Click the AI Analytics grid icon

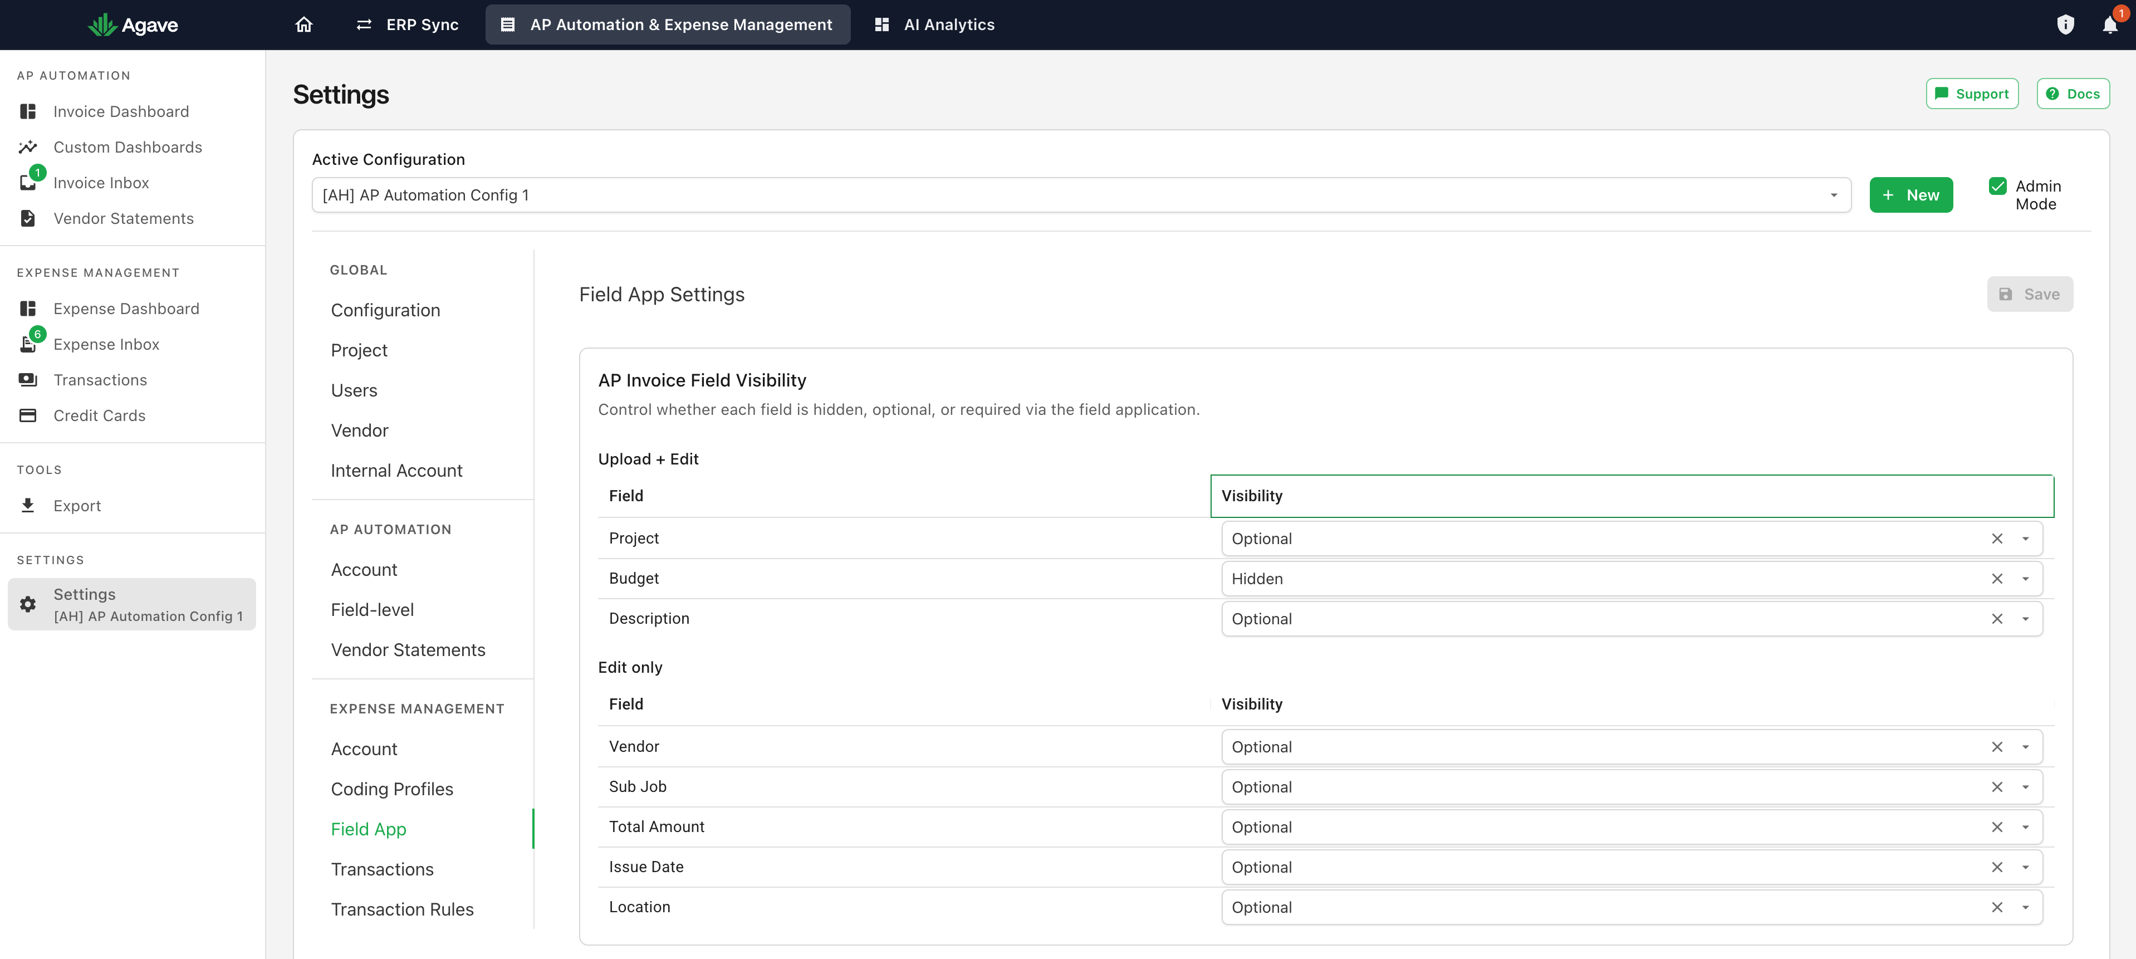881,25
